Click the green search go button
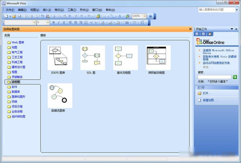The width and height of the screenshot is (241, 163). (235, 77)
